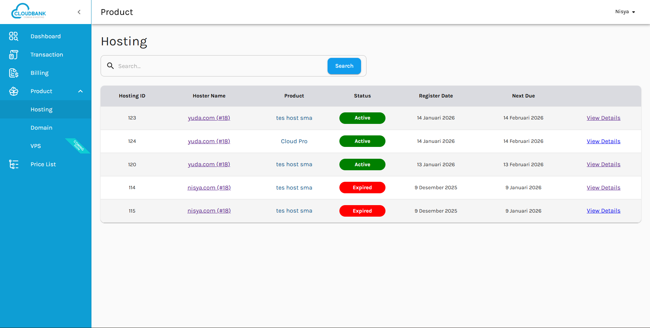Open the VPS coming soon item
This screenshot has width=650, height=328.
tap(36, 146)
